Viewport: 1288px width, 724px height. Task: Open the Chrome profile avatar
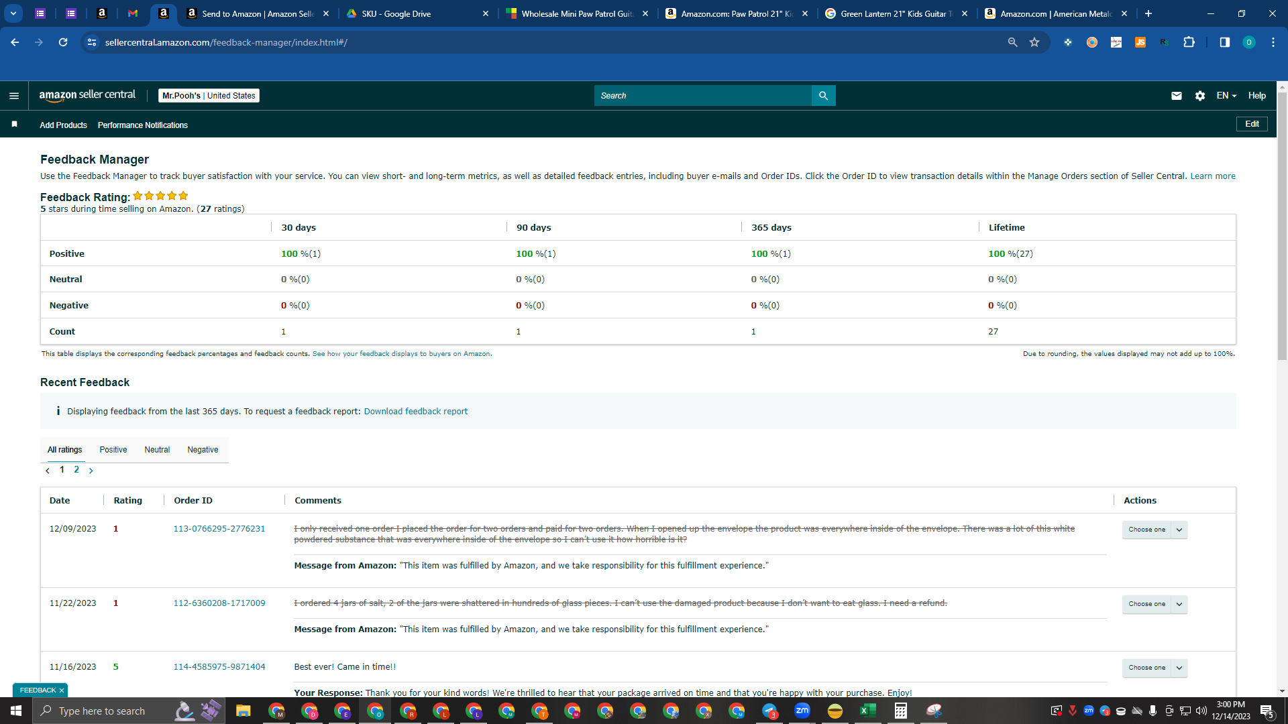coord(1248,42)
